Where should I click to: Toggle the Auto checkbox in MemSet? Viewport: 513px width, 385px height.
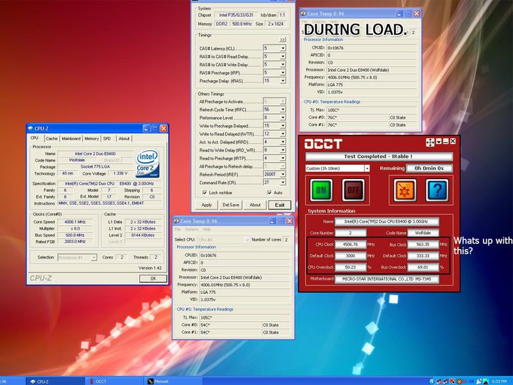[x=269, y=193]
